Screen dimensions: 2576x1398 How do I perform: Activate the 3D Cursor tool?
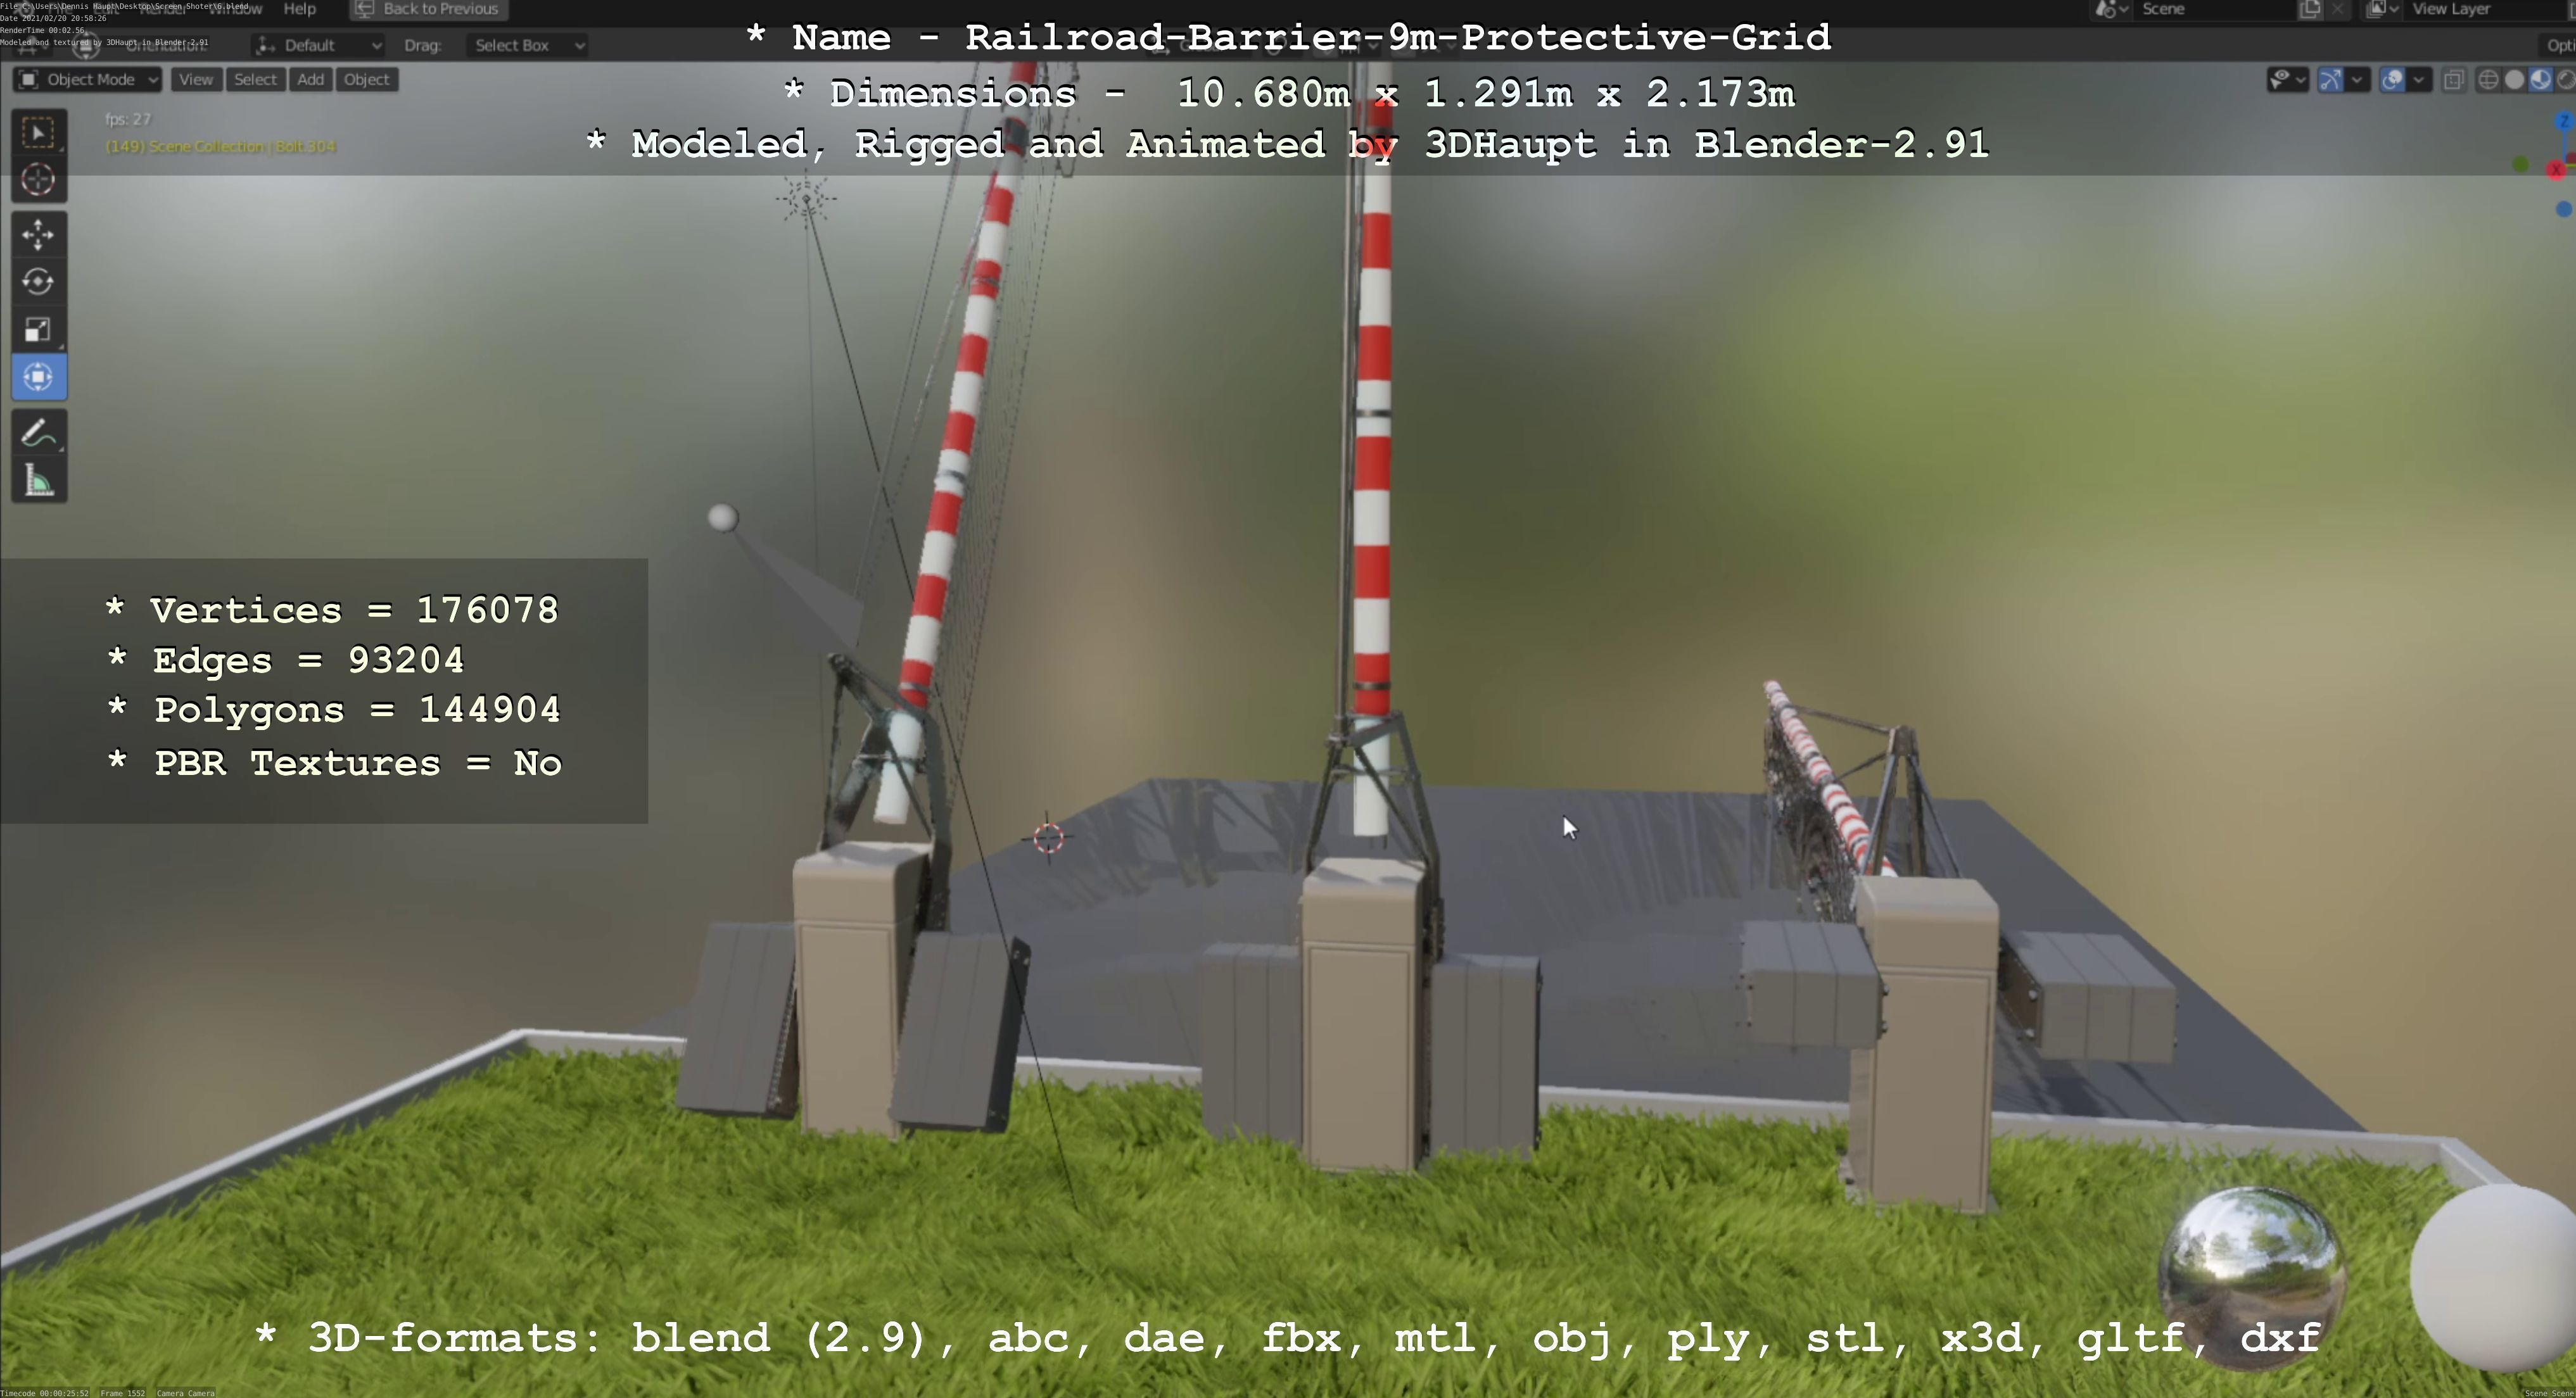coord(38,180)
